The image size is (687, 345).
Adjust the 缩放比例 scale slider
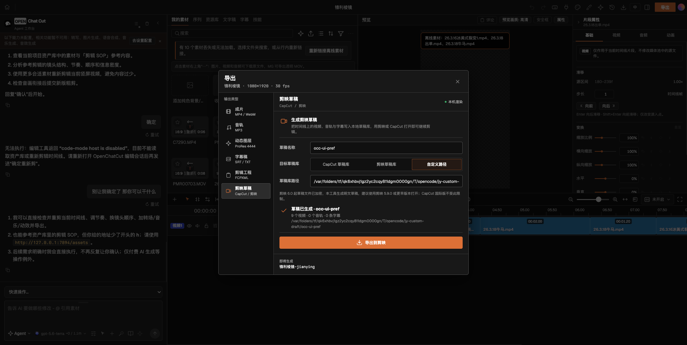click(x=605, y=138)
